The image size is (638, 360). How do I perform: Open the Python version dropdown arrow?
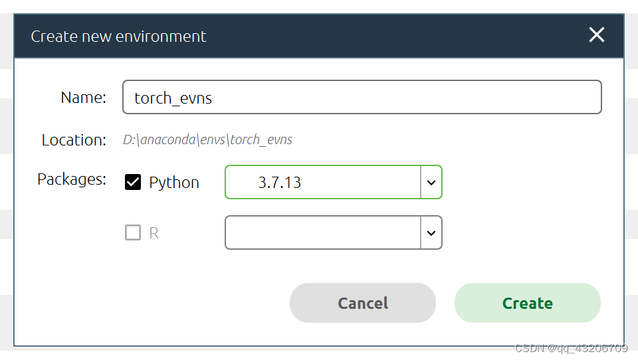click(x=431, y=182)
